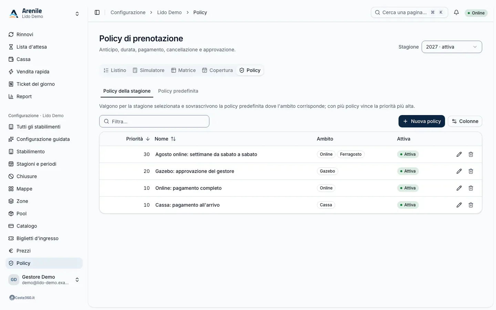Open Lista d'attesa in the sidebar
Image resolution: width=496 pixels, height=310 pixels.
pos(44,47)
